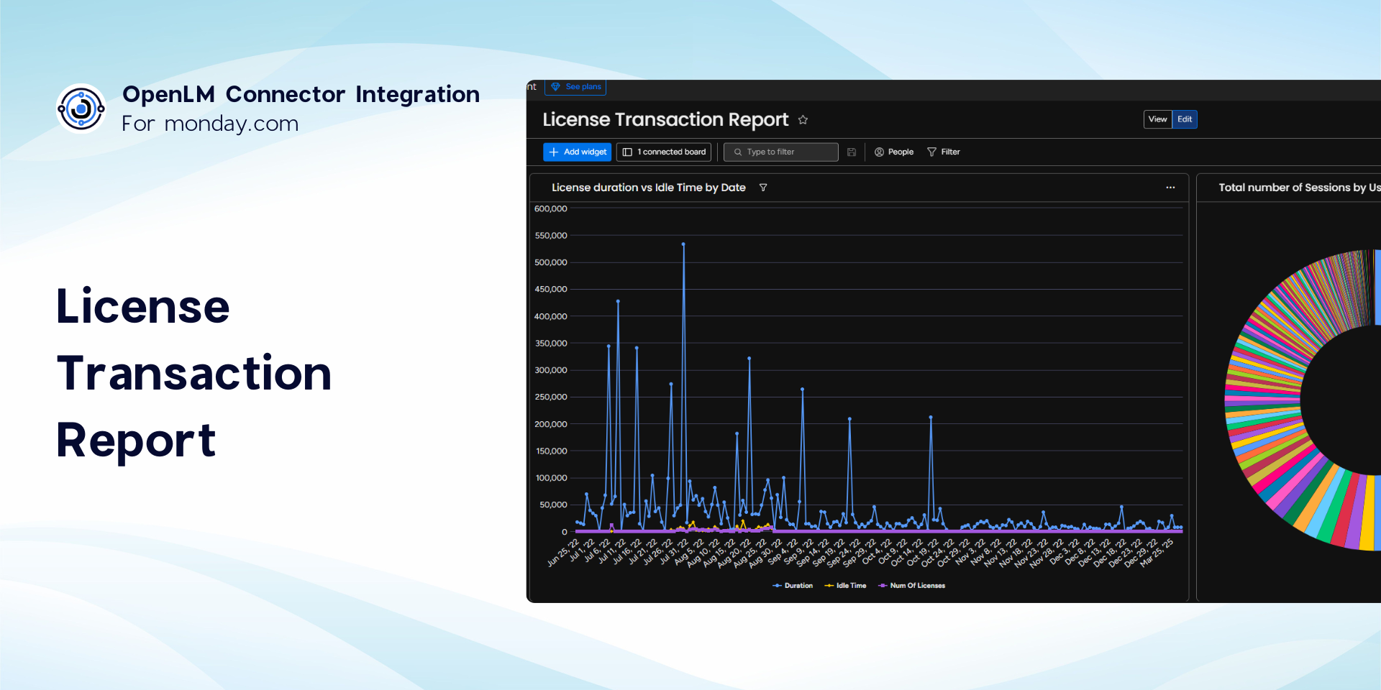Image resolution: width=1381 pixels, height=690 pixels.
Task: Click the 300,000 y-axis label
Action: point(551,370)
